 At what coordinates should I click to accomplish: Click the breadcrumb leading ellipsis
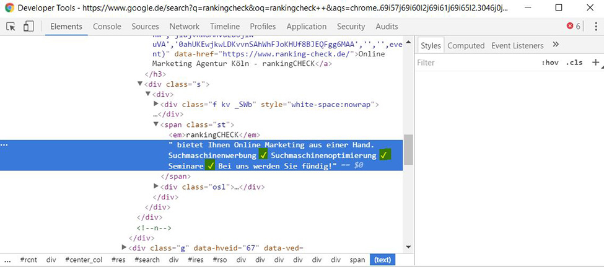(x=7, y=260)
